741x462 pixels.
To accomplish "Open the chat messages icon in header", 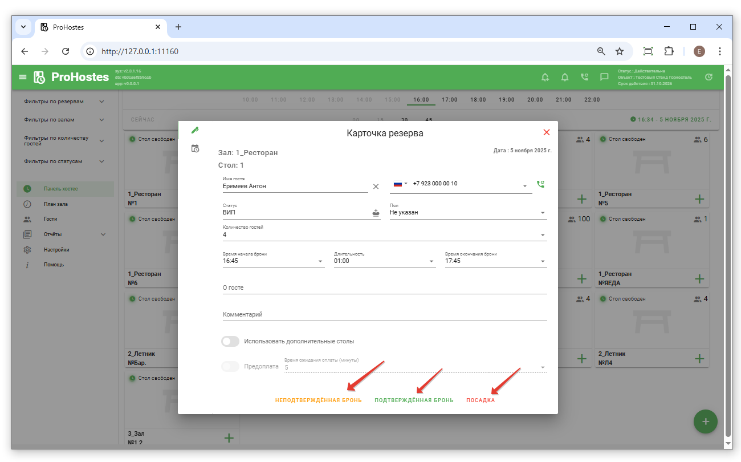I will pyautogui.click(x=604, y=77).
